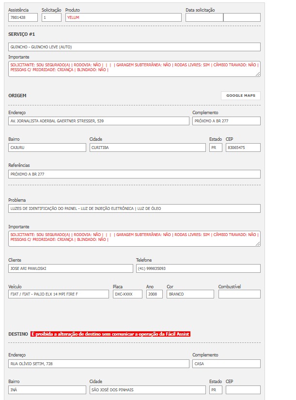Click destination Cidade São José dos Pinhais
Viewport: 296px width, 400px height.
(x=147, y=390)
